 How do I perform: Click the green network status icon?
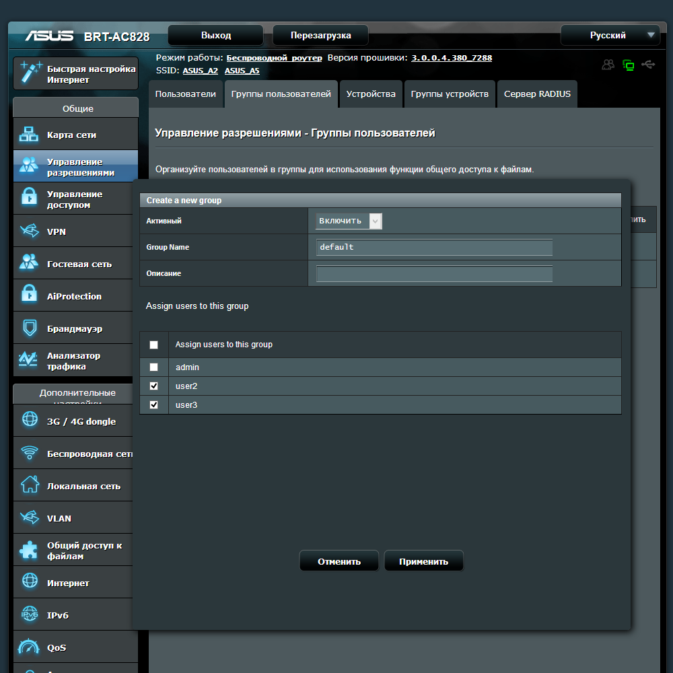629,65
